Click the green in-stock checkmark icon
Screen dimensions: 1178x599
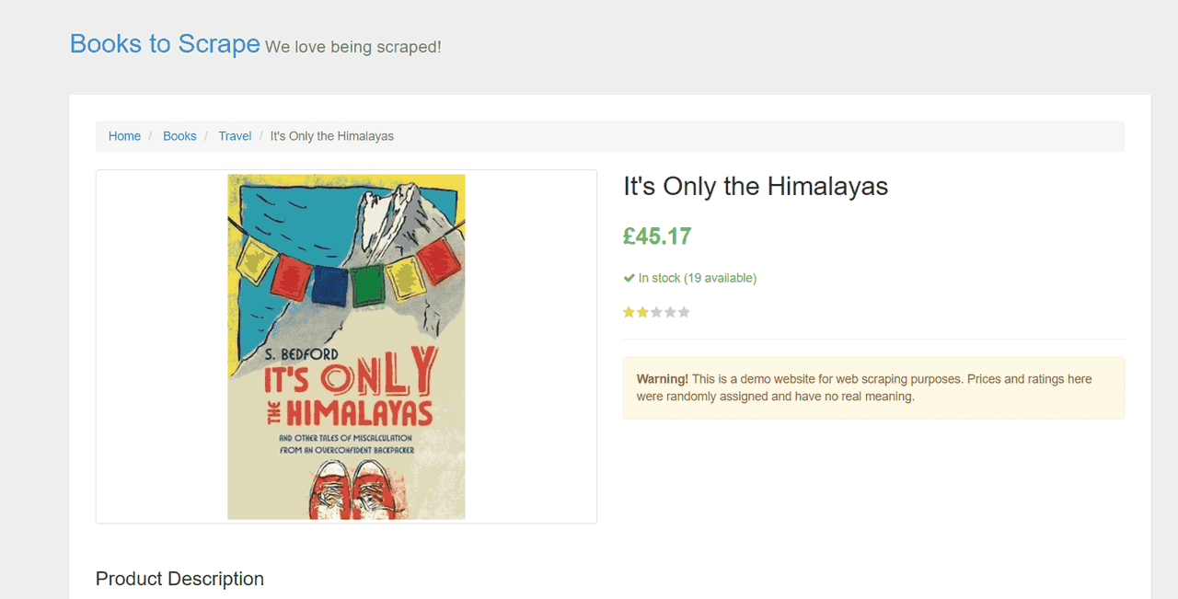629,278
